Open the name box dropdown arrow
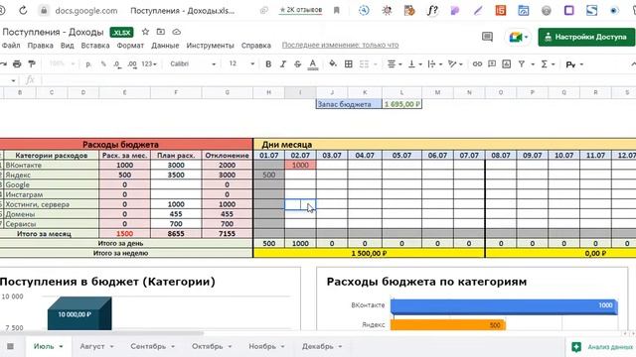The height and width of the screenshot is (357, 636). coord(13,80)
